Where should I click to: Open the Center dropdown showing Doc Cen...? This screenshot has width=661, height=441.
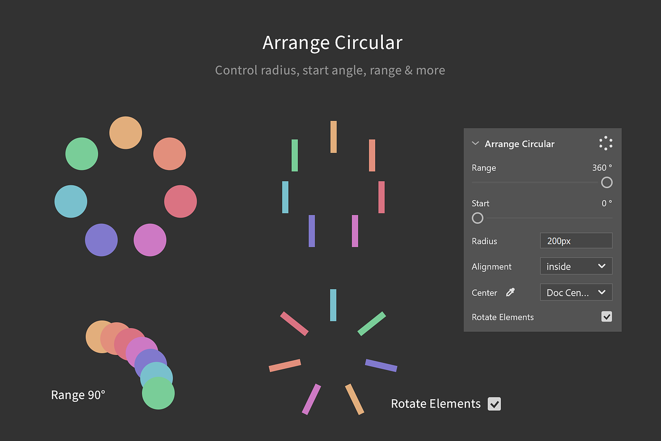click(x=576, y=293)
